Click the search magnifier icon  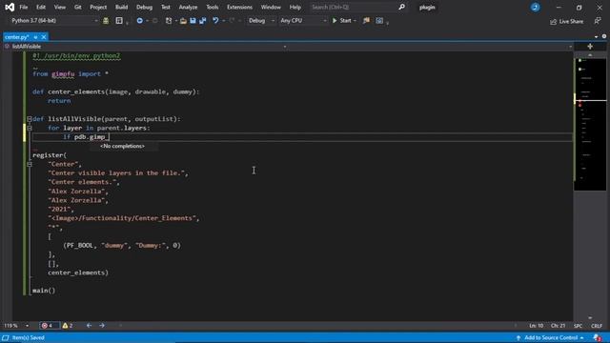pos(402,7)
